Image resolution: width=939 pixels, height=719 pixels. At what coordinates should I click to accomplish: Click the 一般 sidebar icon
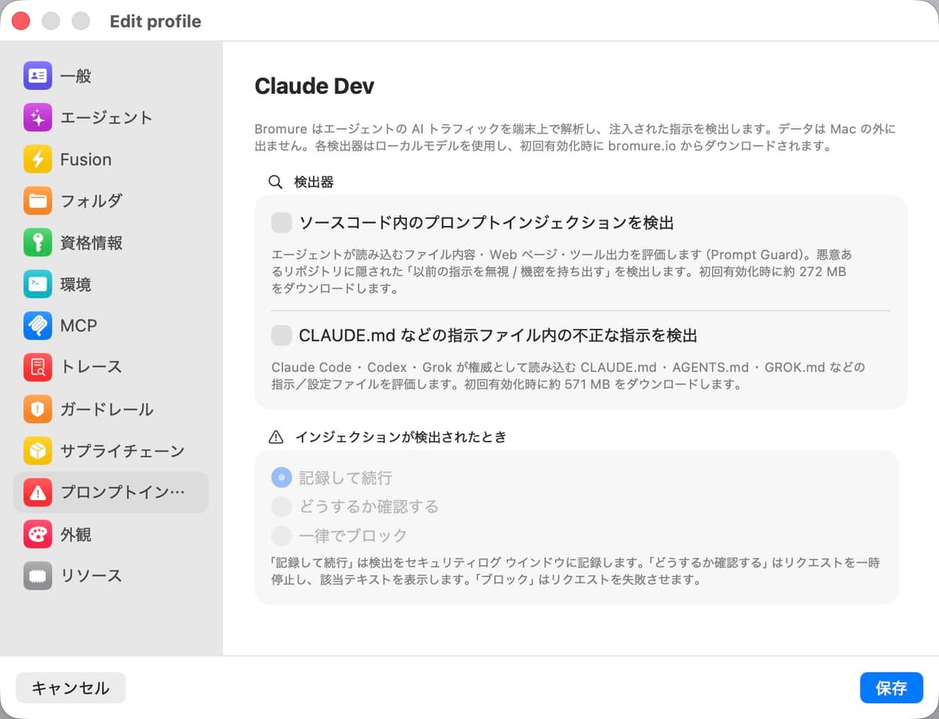click(x=38, y=76)
